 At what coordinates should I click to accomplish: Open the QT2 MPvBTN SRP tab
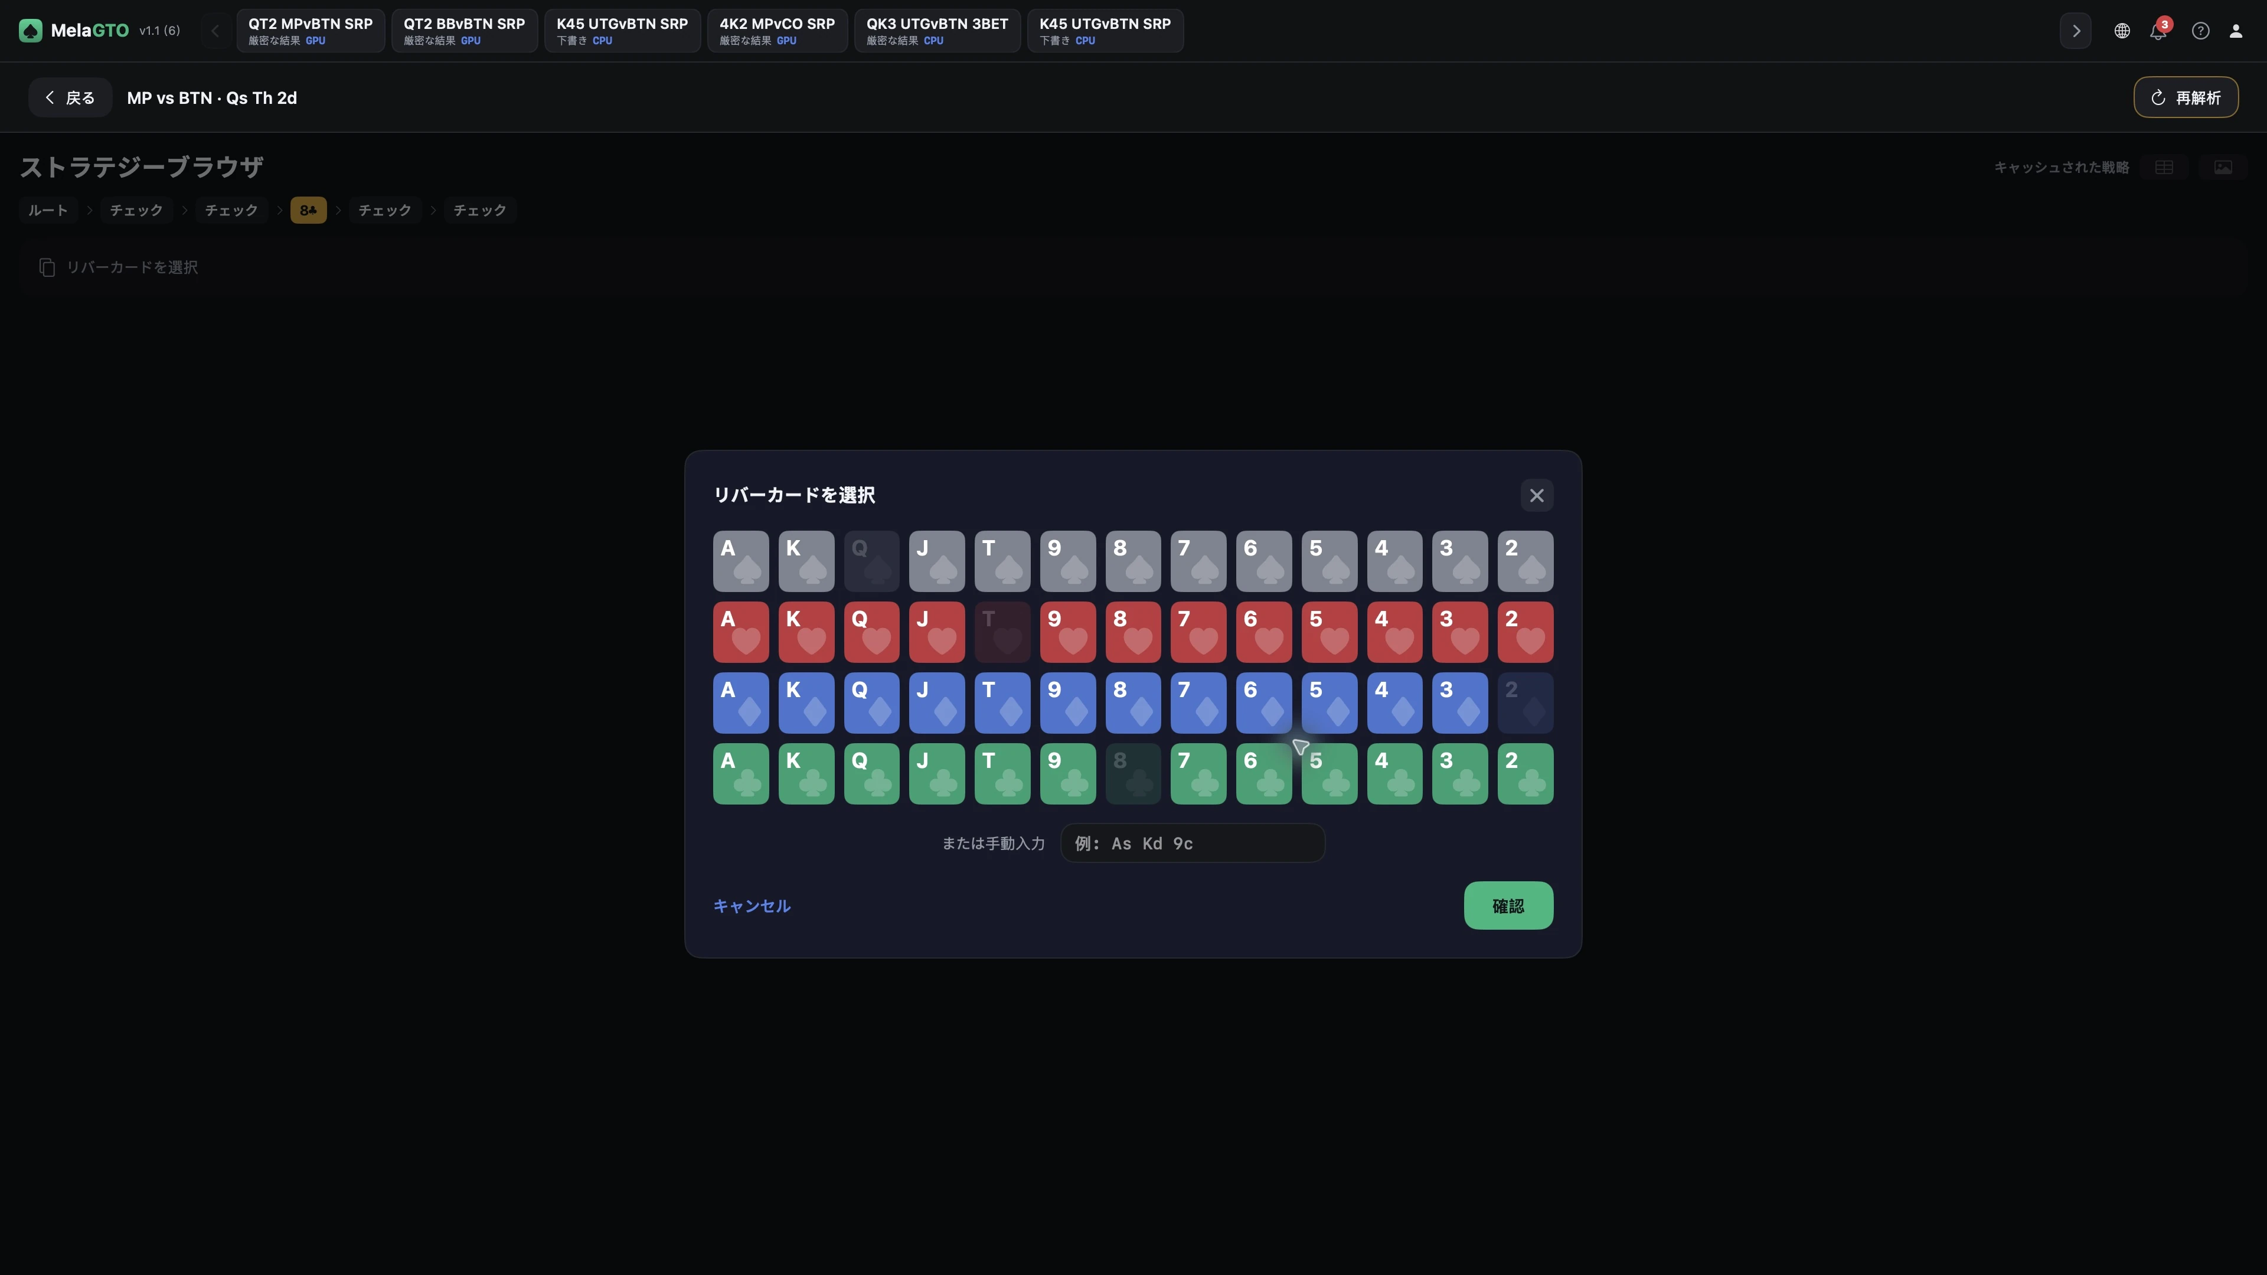311,31
